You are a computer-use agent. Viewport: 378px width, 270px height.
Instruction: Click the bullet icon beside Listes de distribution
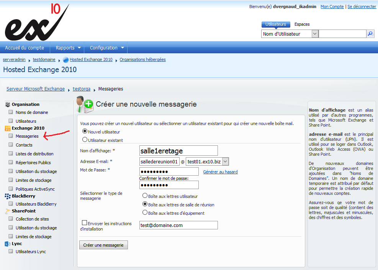coord(11,153)
